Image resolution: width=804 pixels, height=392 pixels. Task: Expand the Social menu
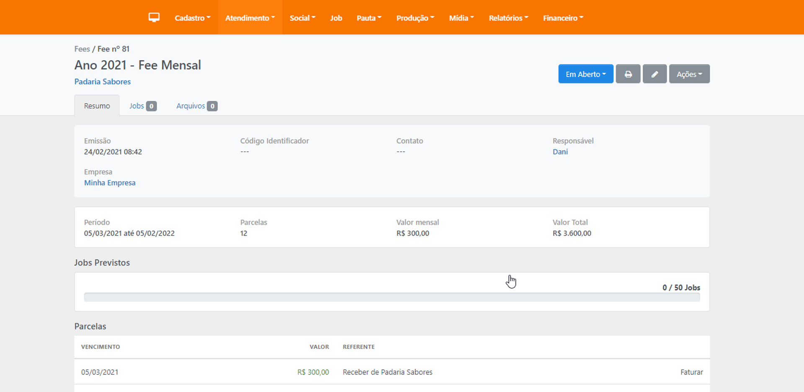pos(302,18)
